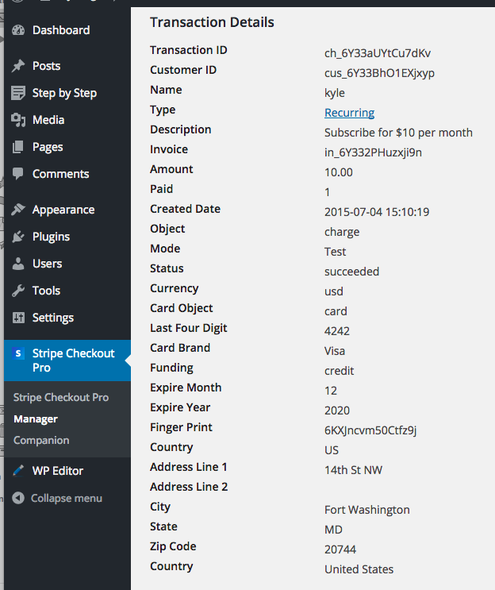
Task: Click the Plugins plug icon
Action: click(x=18, y=237)
